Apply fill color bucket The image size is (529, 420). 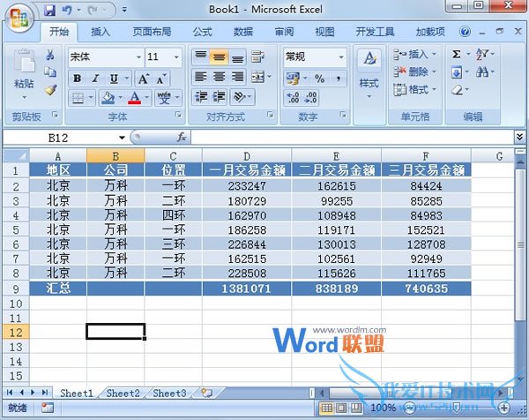coord(108,98)
